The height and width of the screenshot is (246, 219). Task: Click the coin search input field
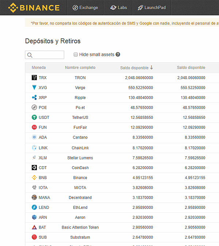[x=45, y=55]
